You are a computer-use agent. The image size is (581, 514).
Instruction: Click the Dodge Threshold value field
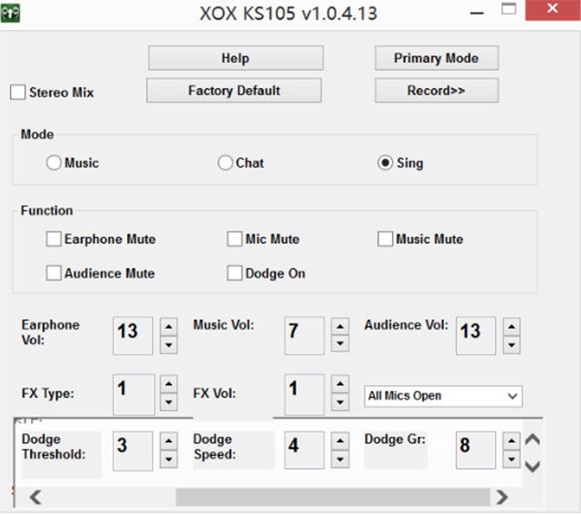(133, 451)
